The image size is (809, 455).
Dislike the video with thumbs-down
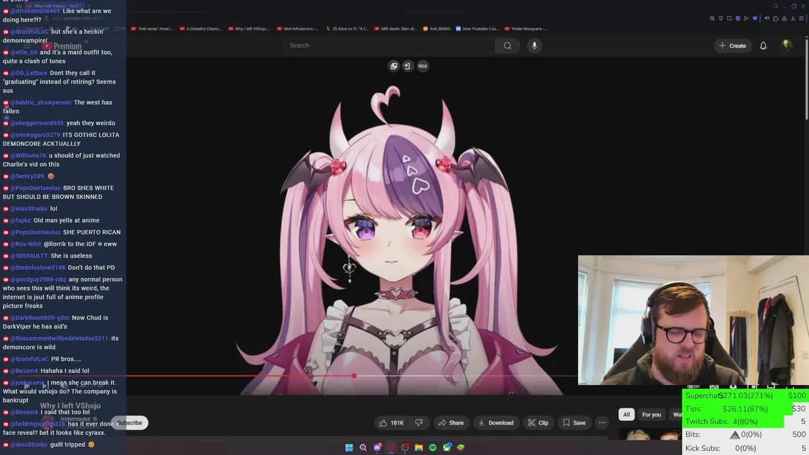pyautogui.click(x=418, y=423)
